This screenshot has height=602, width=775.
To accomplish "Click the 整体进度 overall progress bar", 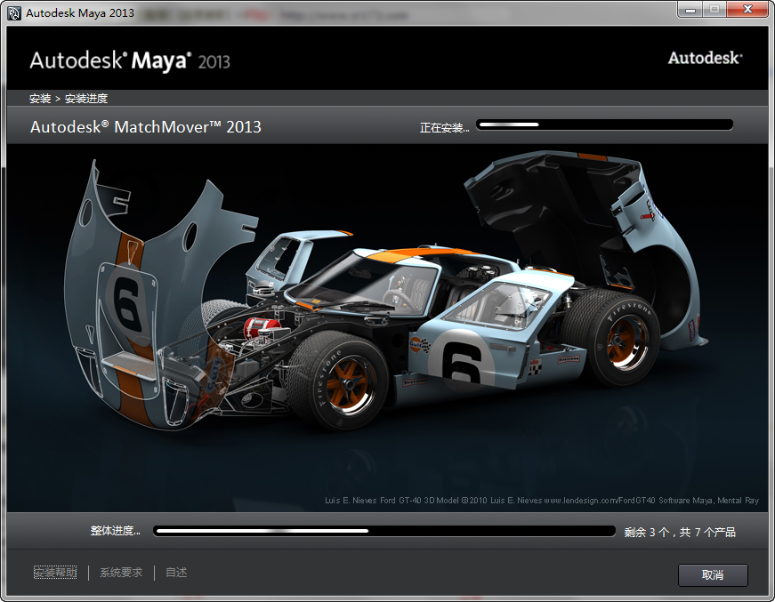I will coord(384,532).
